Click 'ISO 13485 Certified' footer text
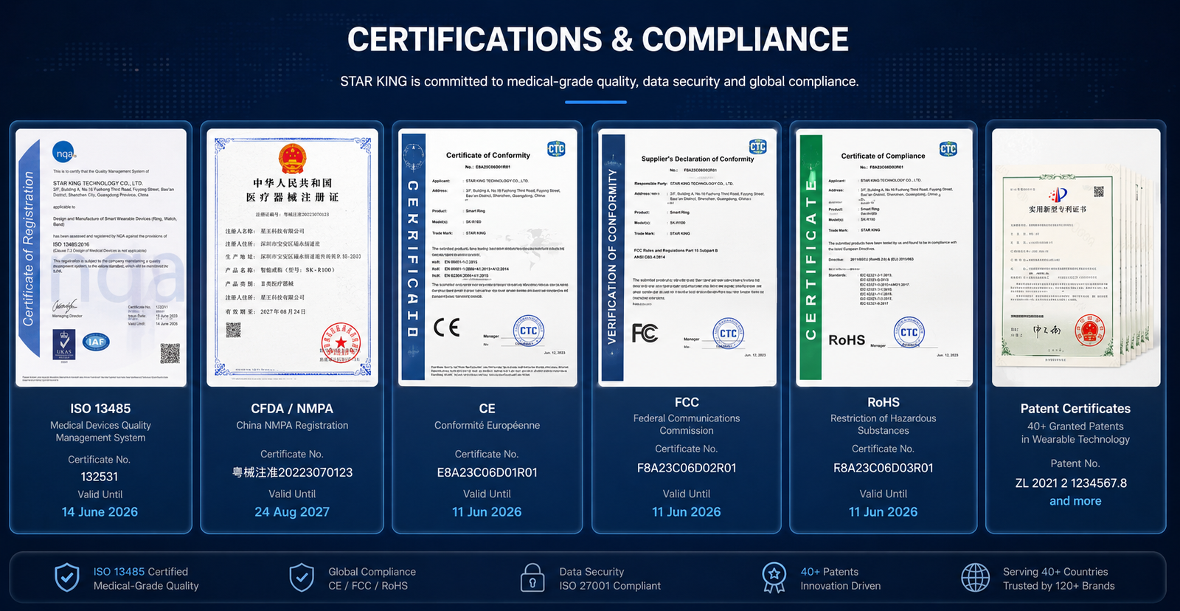 pyautogui.click(x=141, y=572)
